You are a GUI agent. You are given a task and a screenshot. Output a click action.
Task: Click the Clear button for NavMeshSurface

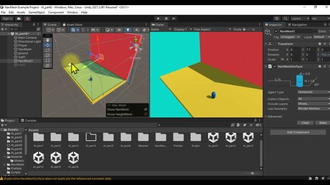click(305, 123)
